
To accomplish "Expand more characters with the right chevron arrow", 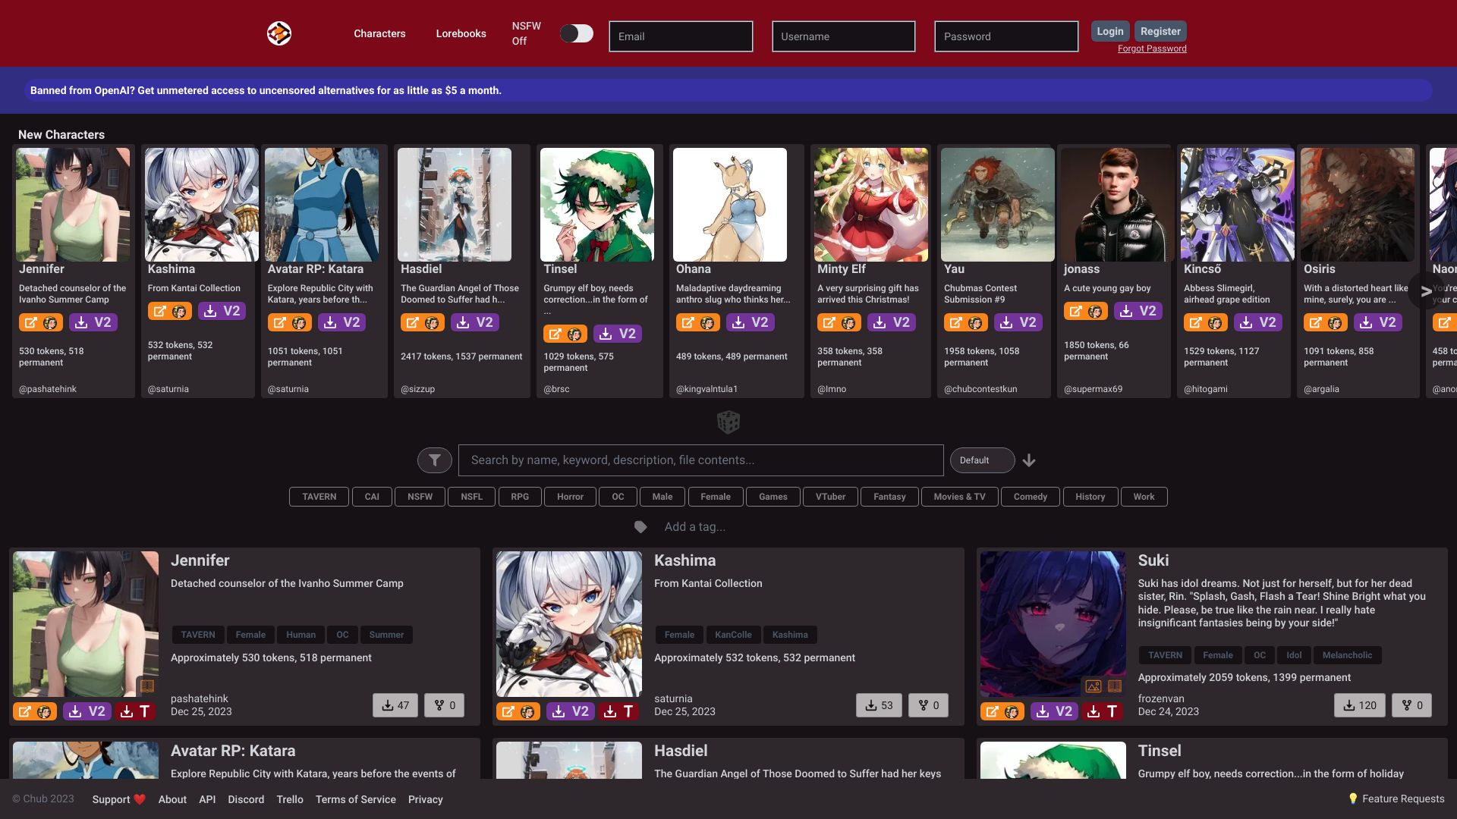I will click(1424, 290).
